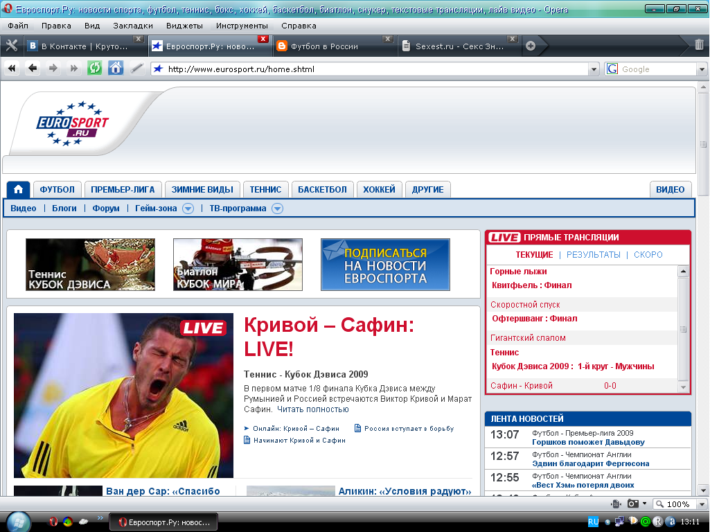Click the Home toolbar icon
The width and height of the screenshot is (710, 532).
[116, 68]
